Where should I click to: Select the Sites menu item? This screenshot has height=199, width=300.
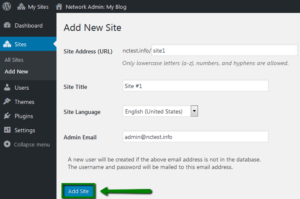tap(28, 44)
